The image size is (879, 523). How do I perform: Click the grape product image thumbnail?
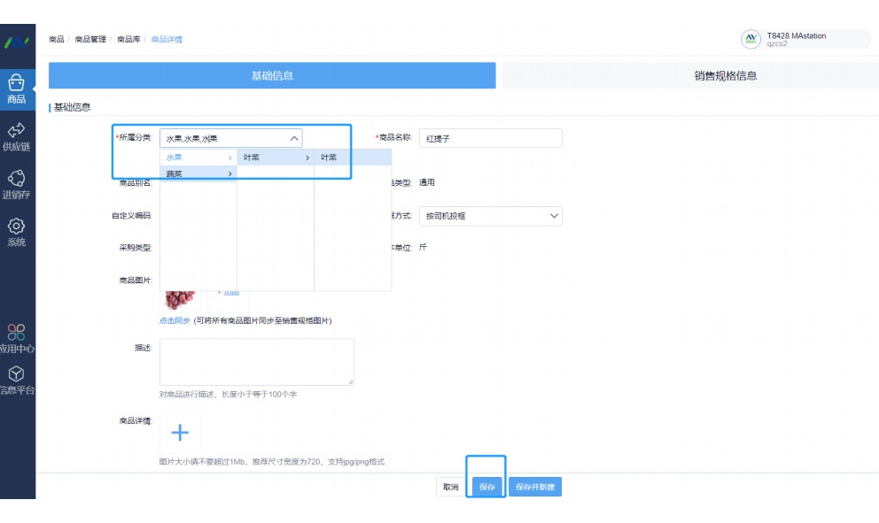[x=180, y=300]
